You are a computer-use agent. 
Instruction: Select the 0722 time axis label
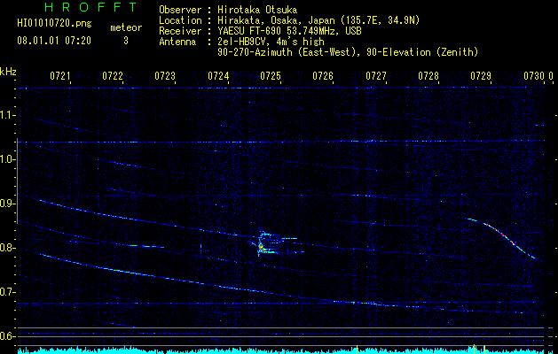coord(112,75)
